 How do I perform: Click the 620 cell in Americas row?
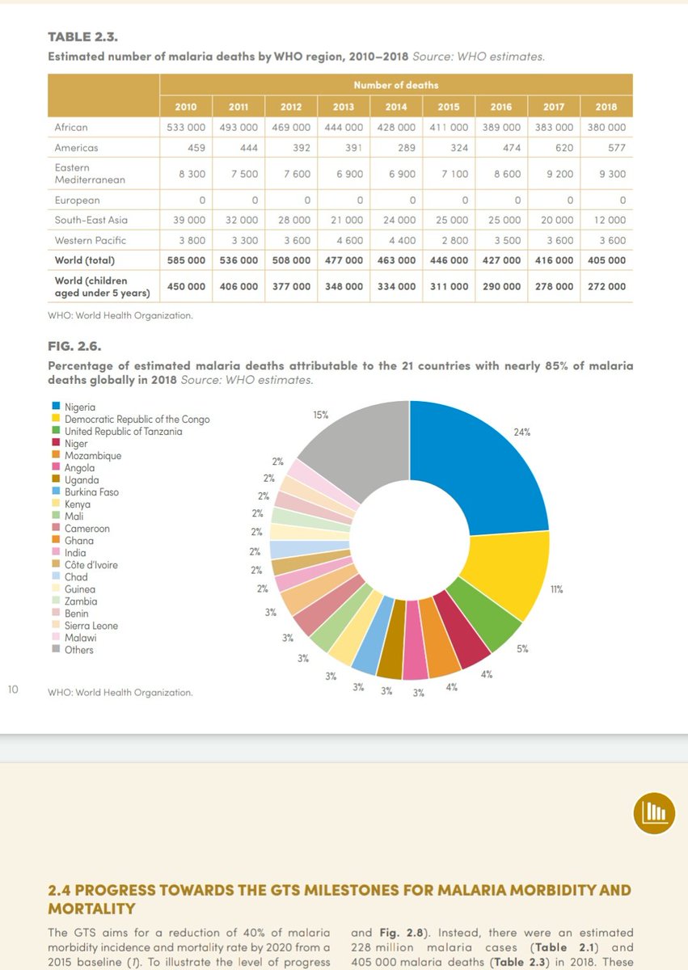coord(563,148)
